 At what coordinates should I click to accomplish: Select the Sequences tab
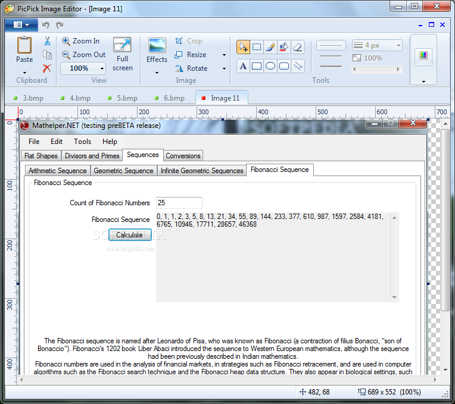coord(143,155)
